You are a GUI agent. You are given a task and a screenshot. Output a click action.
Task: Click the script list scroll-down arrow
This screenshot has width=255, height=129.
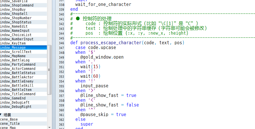(x=49, y=127)
